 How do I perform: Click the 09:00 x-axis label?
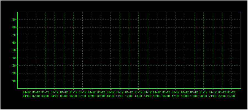tap(101, 94)
